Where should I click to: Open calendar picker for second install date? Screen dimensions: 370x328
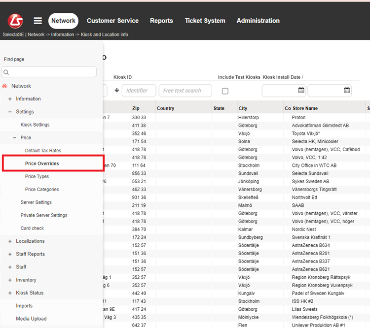347,91
